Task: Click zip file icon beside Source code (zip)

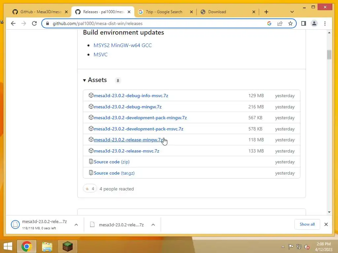Action: 91,161
